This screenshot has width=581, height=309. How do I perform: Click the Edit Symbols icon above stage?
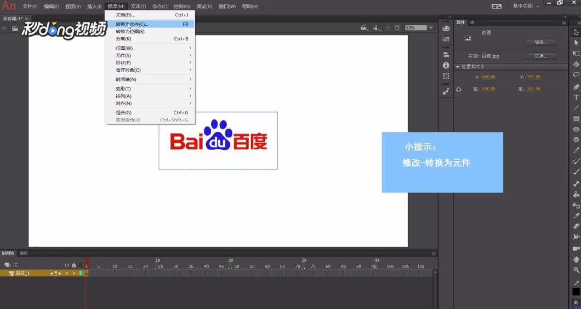[x=376, y=28]
